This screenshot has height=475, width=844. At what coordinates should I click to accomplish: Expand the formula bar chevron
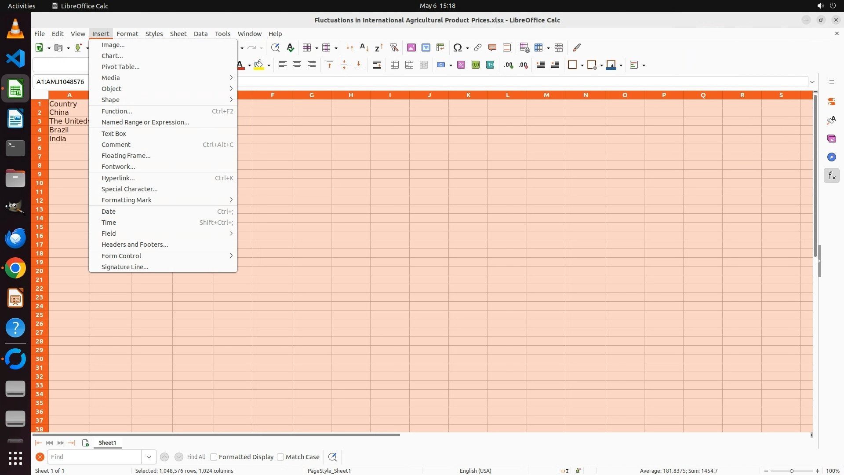[x=812, y=82]
